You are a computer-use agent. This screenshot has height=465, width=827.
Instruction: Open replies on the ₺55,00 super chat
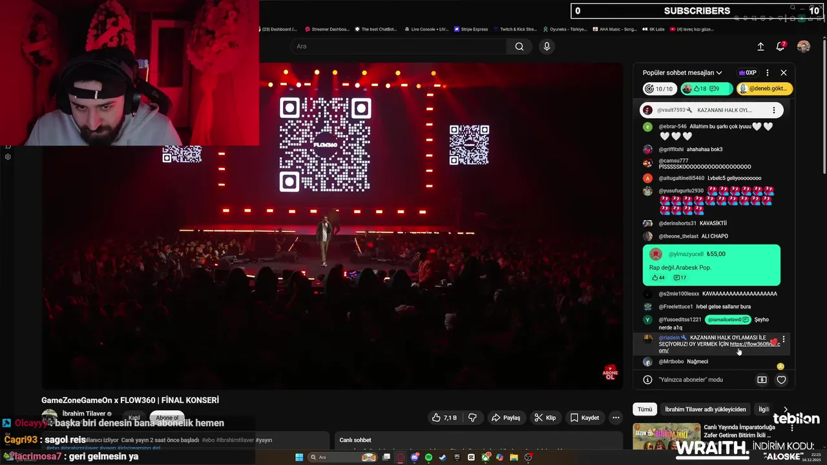[x=680, y=278]
